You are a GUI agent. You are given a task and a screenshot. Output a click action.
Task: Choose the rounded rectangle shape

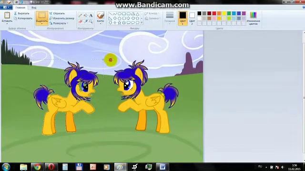128,14
